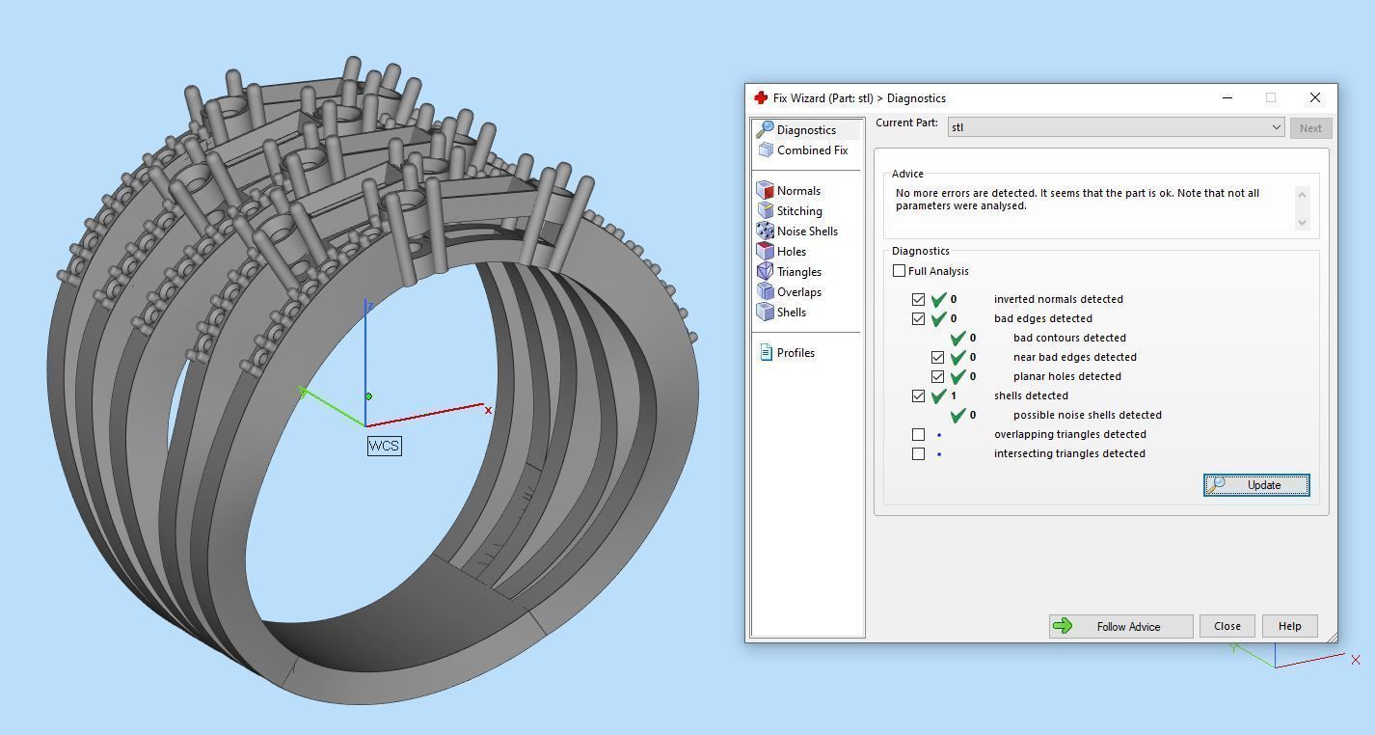Click the red cross Fix Wizard title icon
This screenshot has width=1375, height=735.
pyautogui.click(x=761, y=98)
